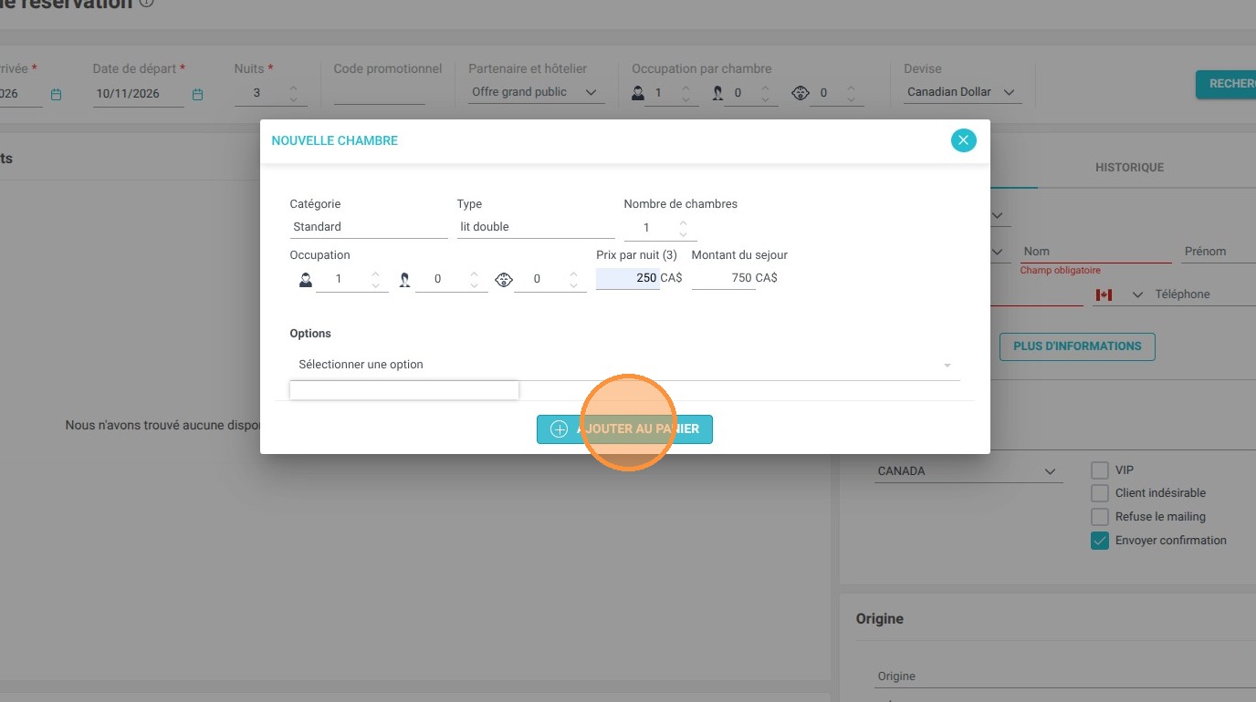Image resolution: width=1256 pixels, height=702 pixels.
Task: Increase baby count in dialog Occupation
Action: pyautogui.click(x=573, y=274)
